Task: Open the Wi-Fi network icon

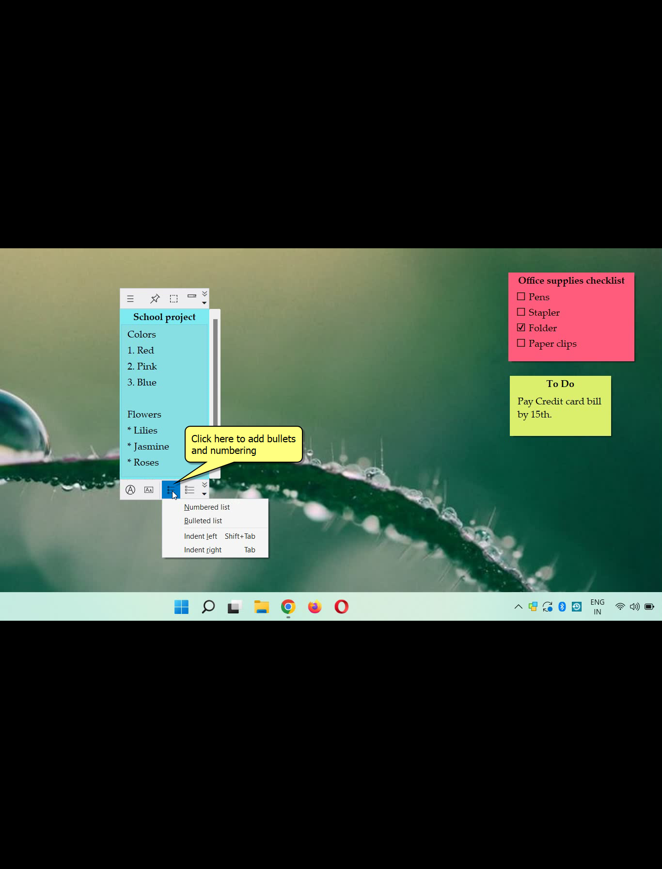Action: pyautogui.click(x=620, y=607)
